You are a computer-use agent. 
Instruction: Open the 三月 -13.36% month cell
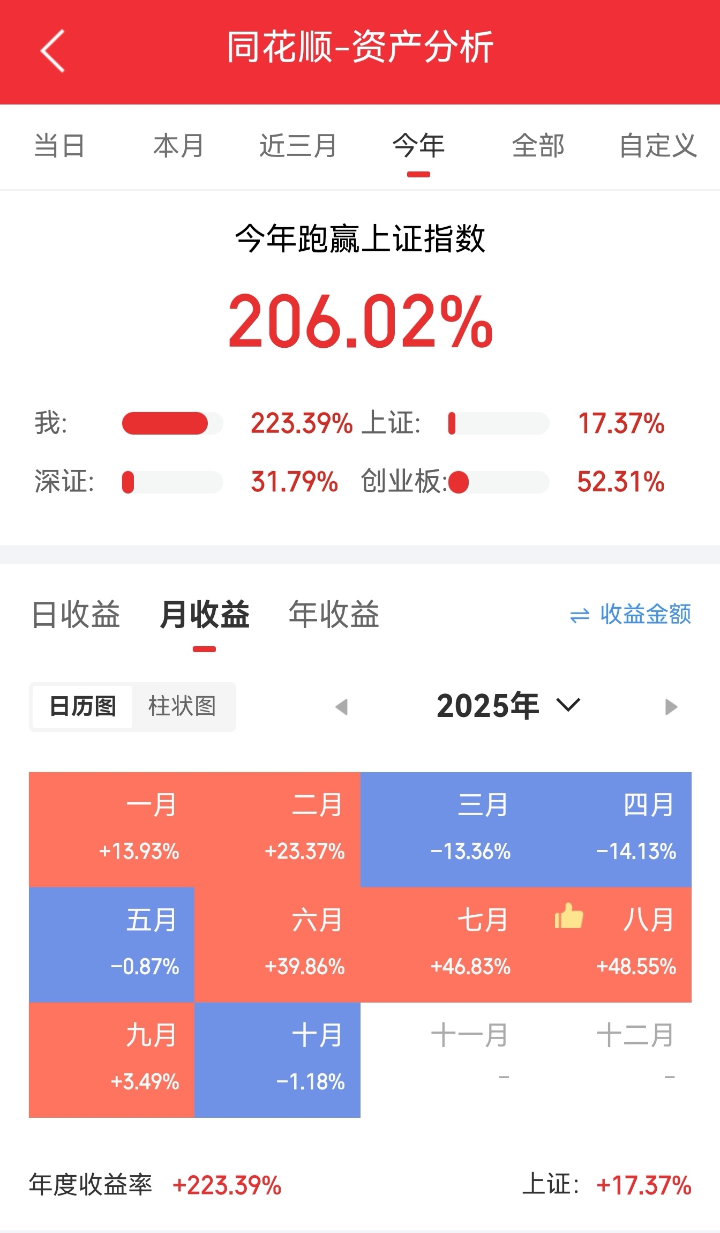(443, 830)
